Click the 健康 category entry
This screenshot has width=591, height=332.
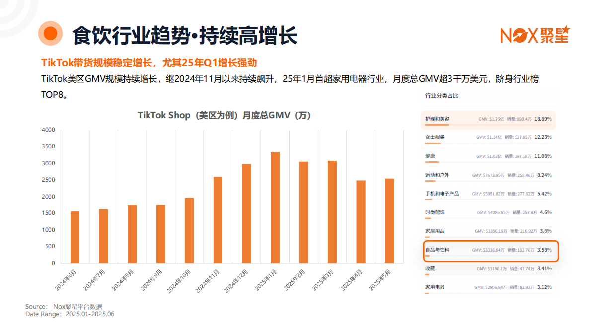pos(488,156)
